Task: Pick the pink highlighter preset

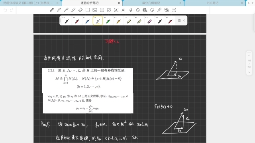Action: click(149, 20)
